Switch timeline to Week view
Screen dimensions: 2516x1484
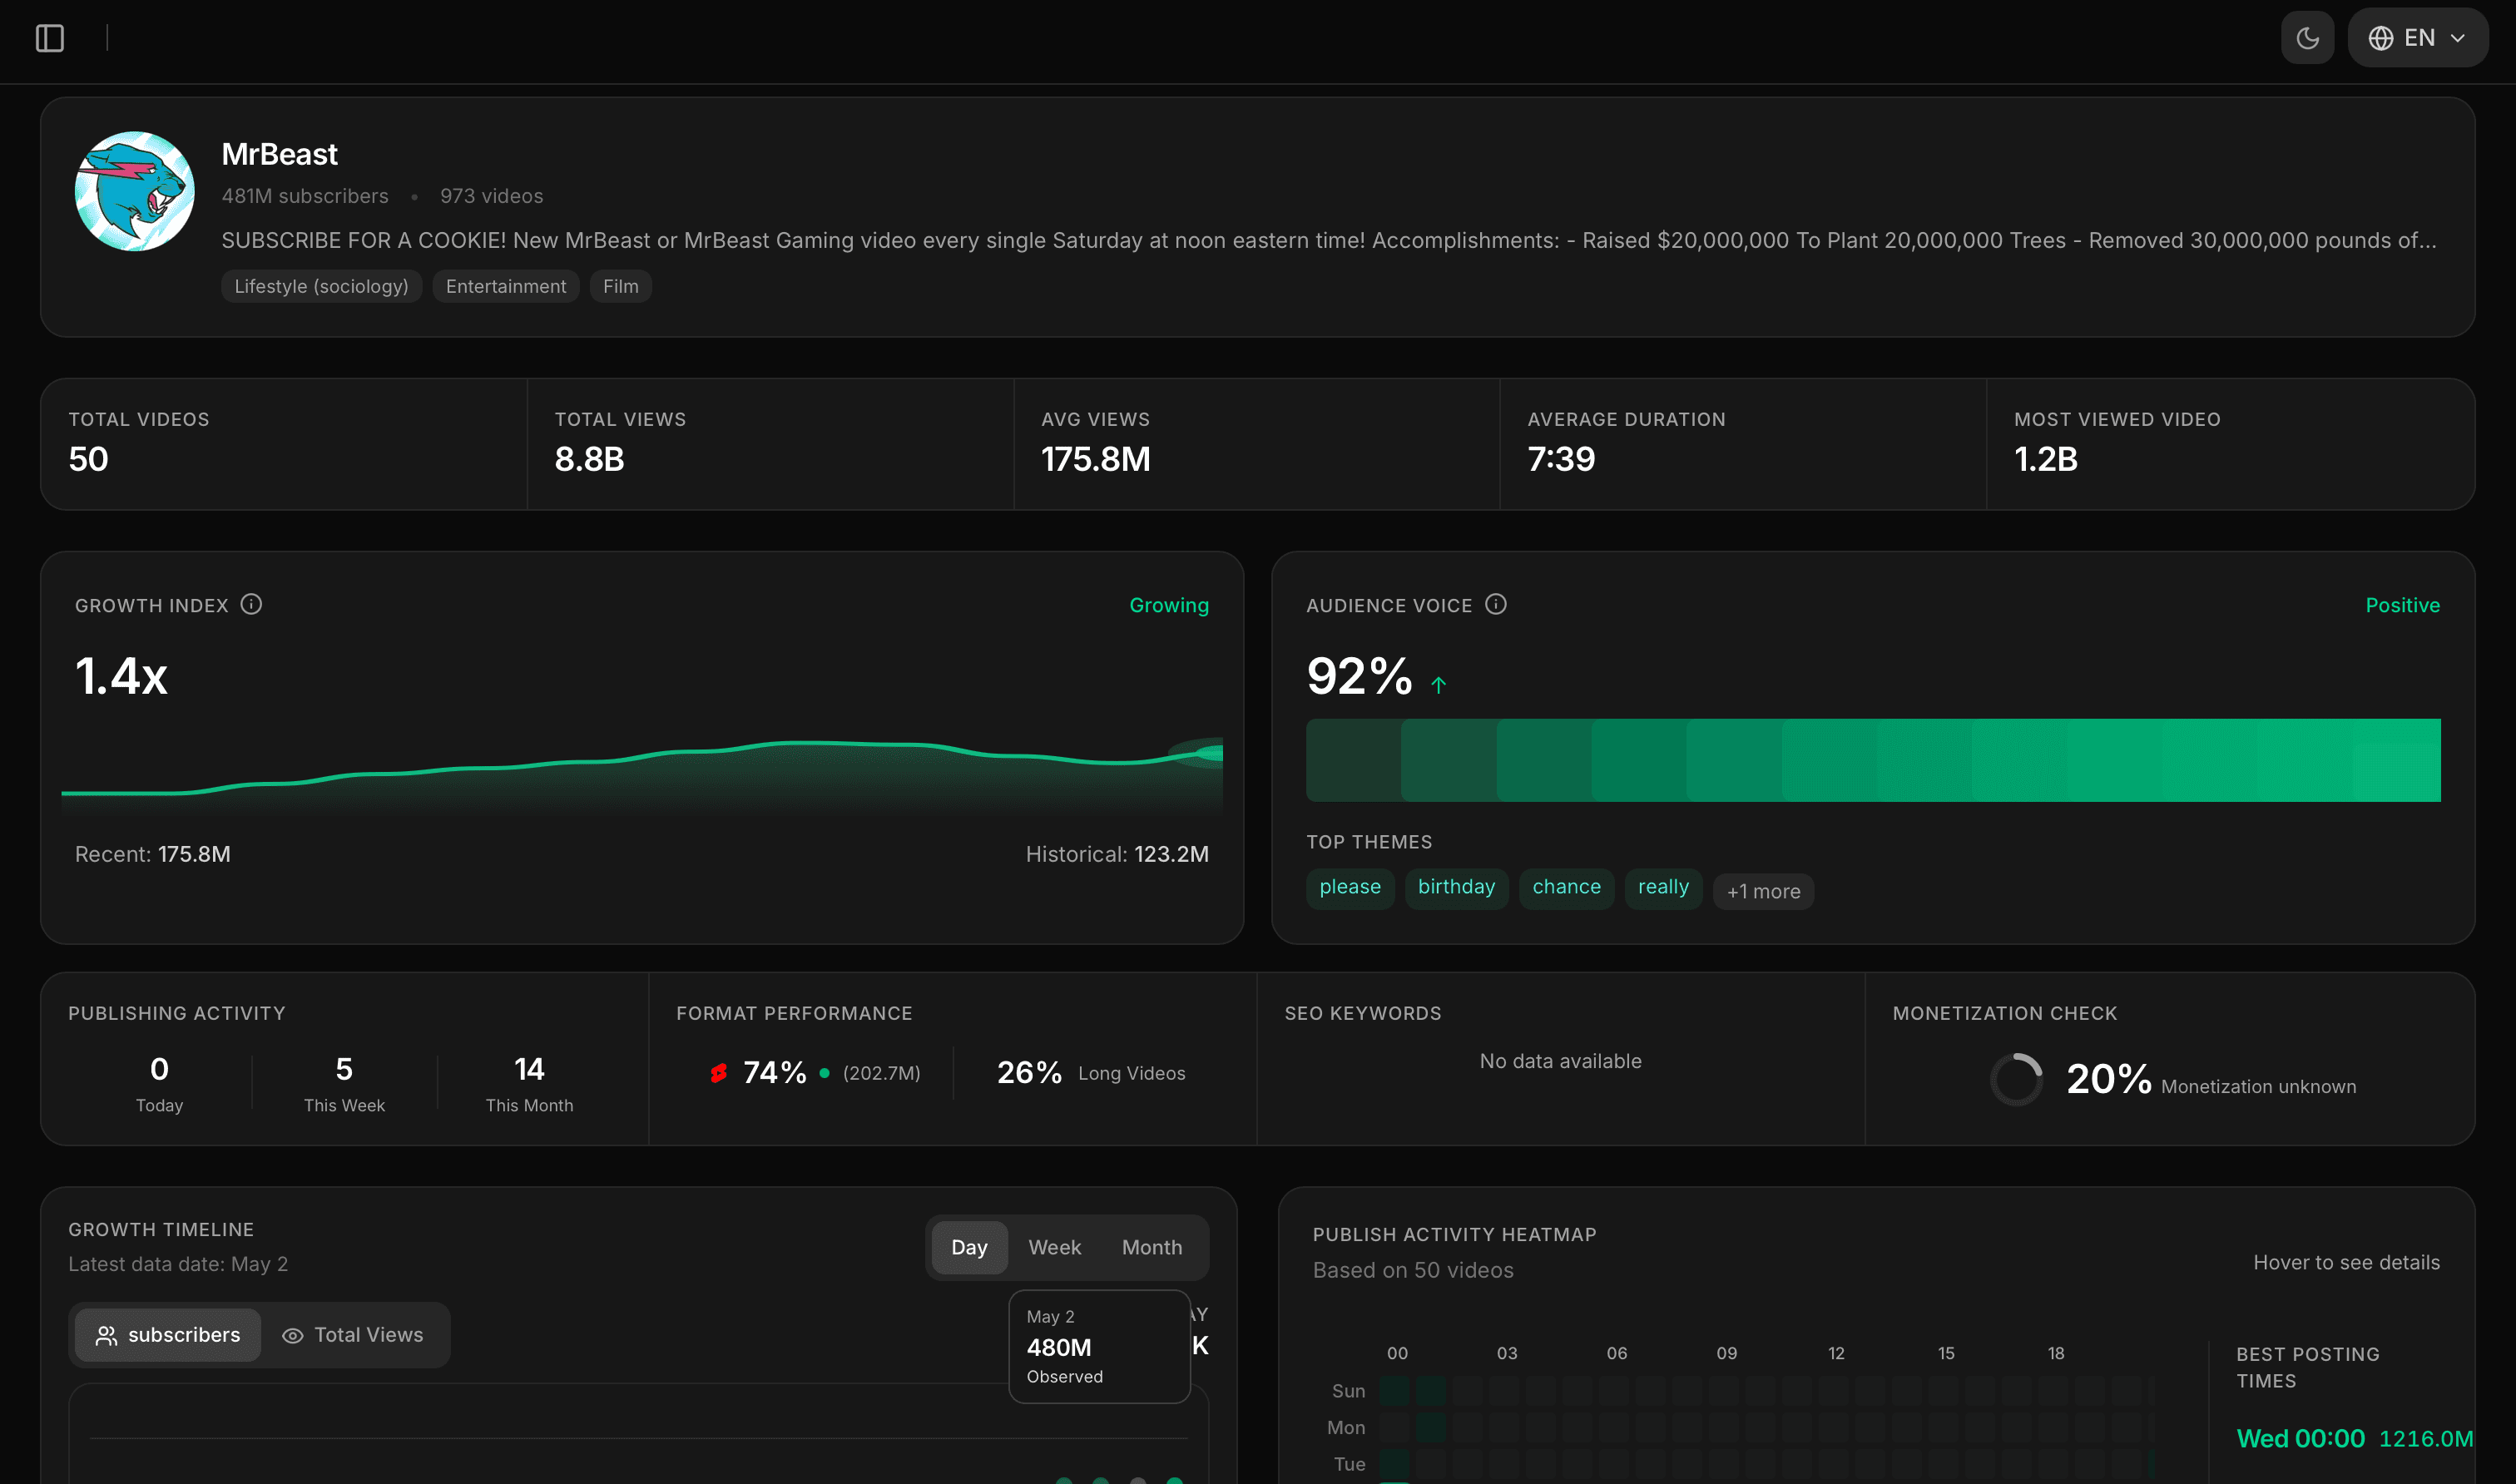tap(1054, 1247)
